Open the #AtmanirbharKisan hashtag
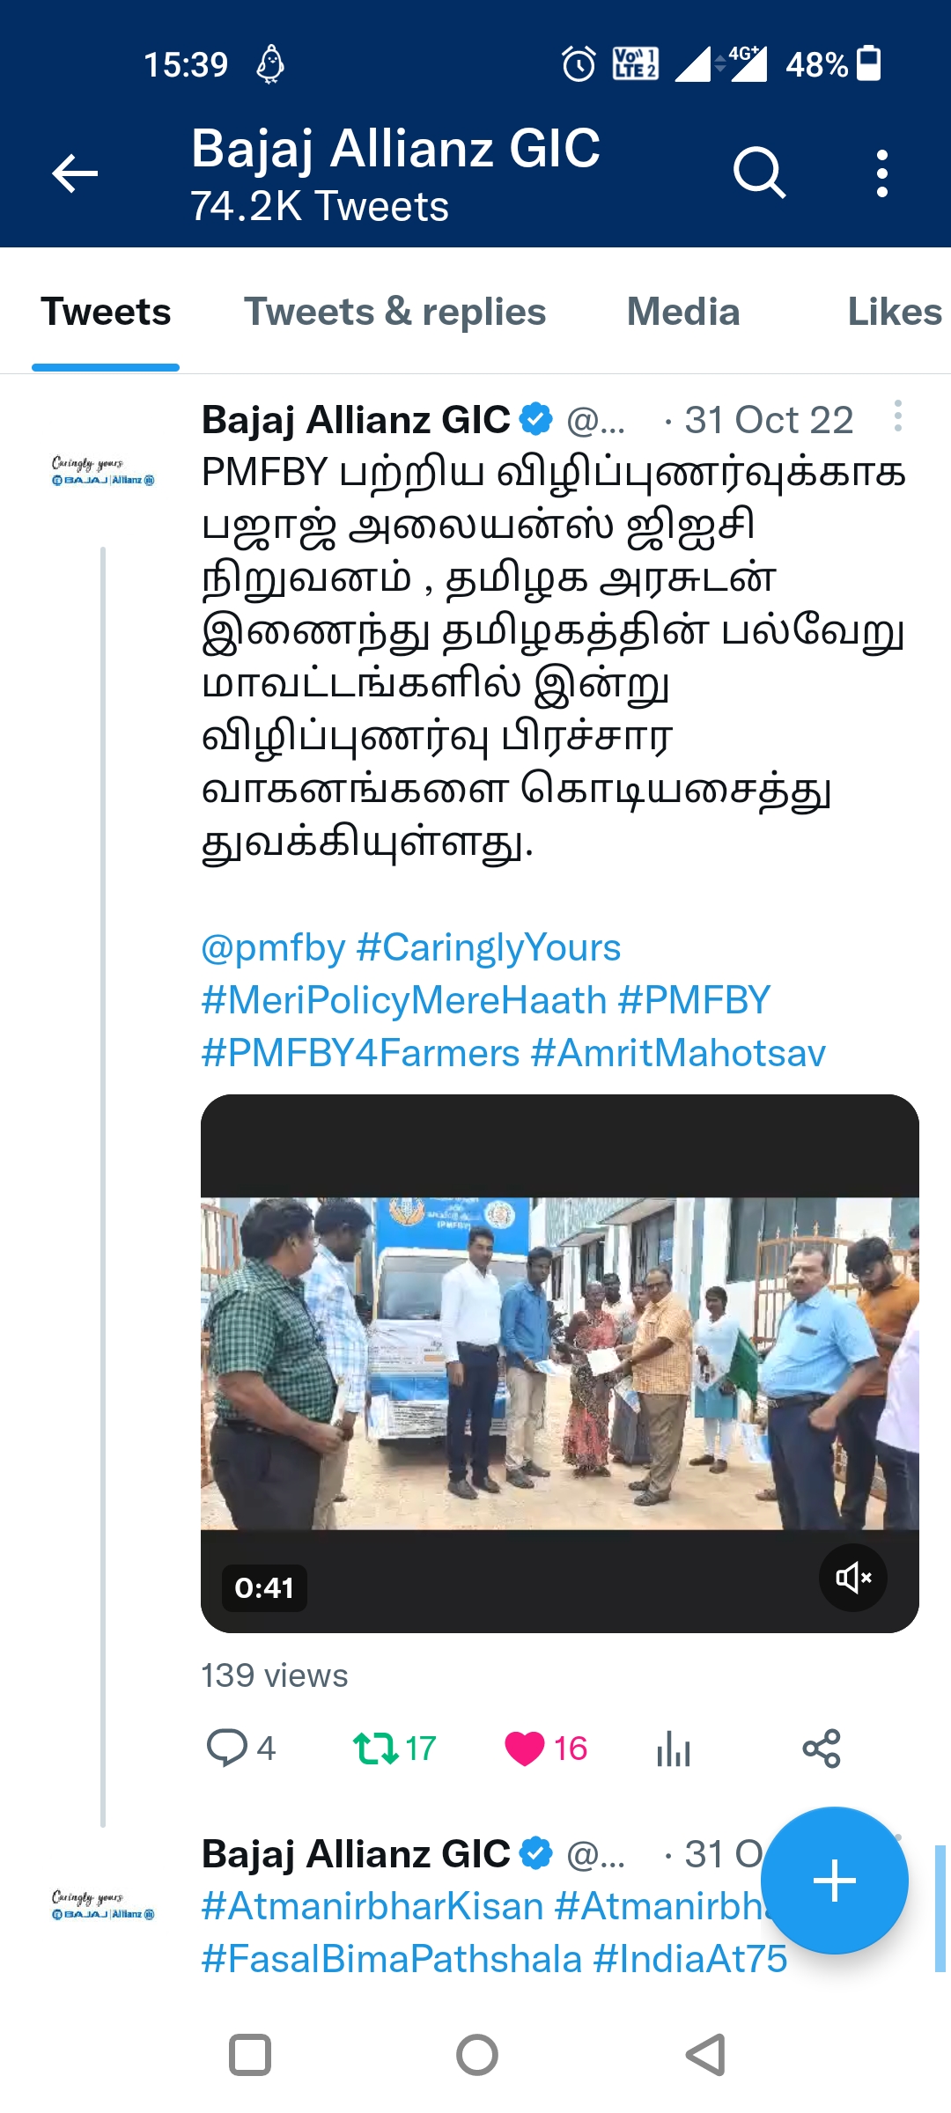The height and width of the screenshot is (2113, 951). [x=372, y=1906]
